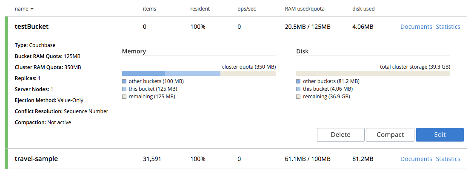View Statistics for travel-sample bucket
This screenshot has height=175, width=471.
pyautogui.click(x=448, y=159)
